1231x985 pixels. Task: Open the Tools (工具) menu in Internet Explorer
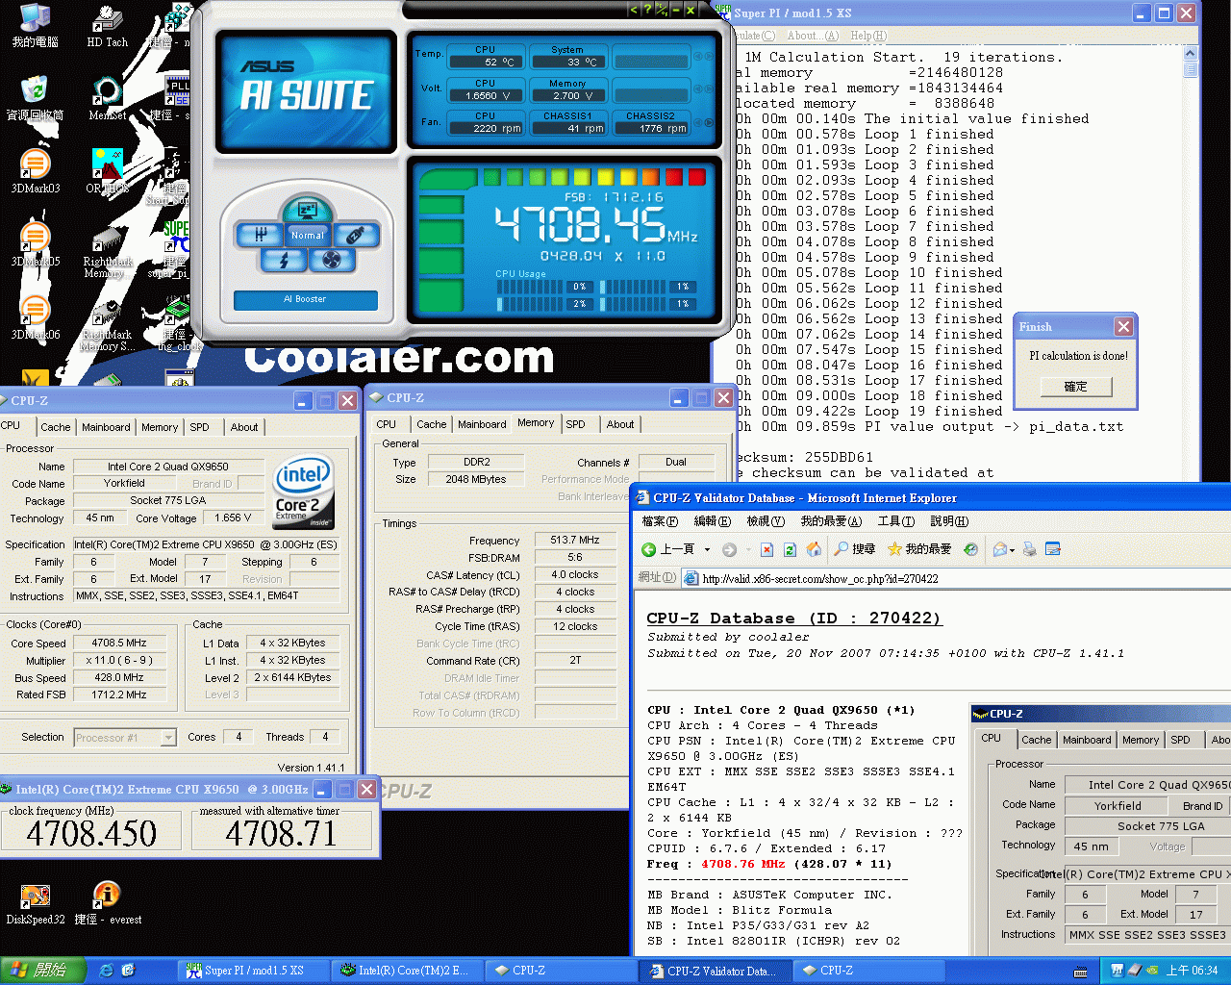coord(895,521)
